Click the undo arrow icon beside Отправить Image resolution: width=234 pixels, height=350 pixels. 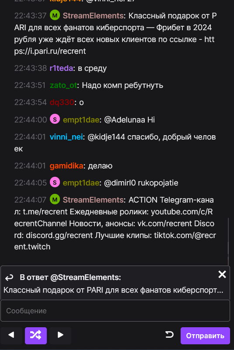pyautogui.click(x=169, y=335)
